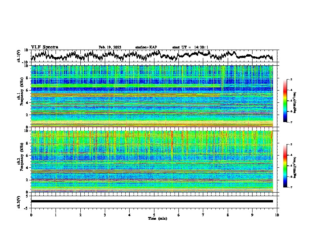Click time axis tick label "5"
Image resolution: width=312 pixels, height=241 pixels.
click(154, 215)
